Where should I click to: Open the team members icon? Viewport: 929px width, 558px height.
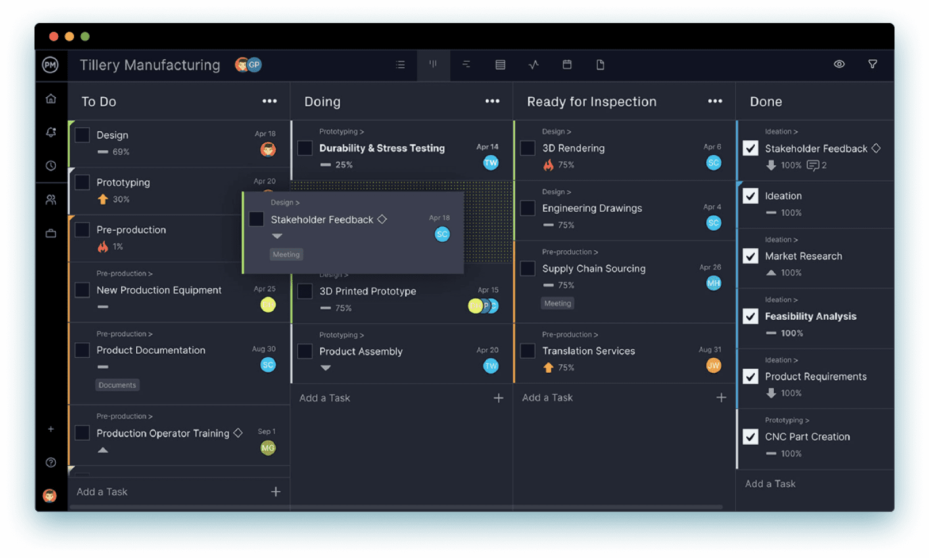coord(51,200)
